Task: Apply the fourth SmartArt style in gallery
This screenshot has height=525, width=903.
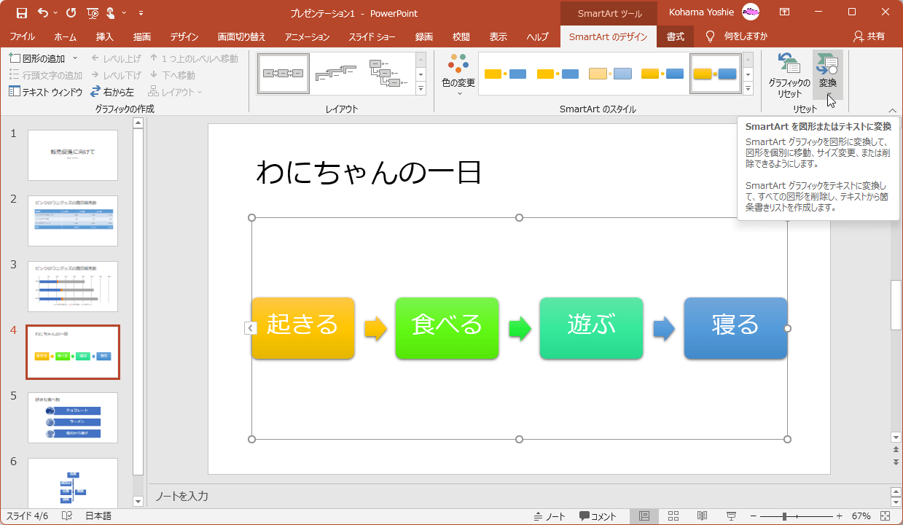Action: 662,74
